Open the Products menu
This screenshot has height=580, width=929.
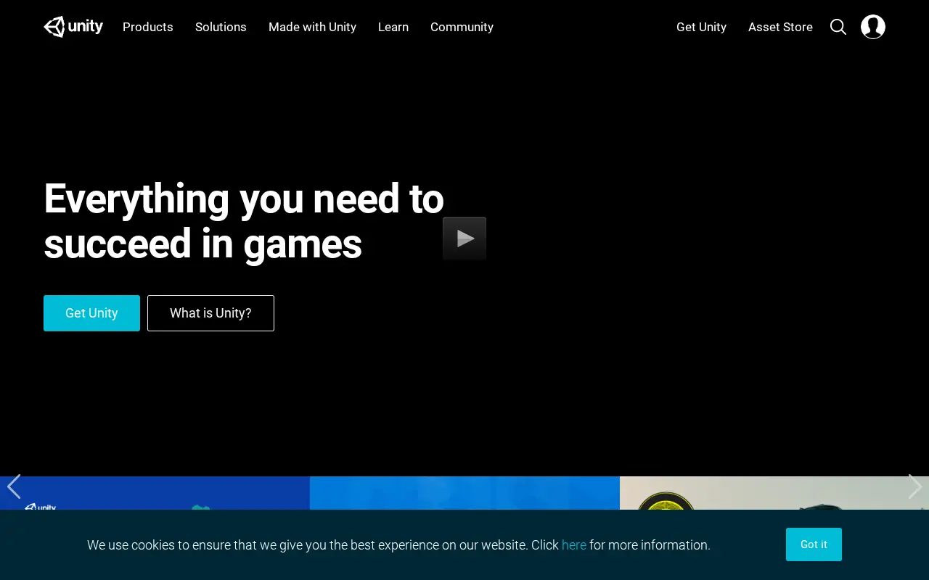point(148,27)
